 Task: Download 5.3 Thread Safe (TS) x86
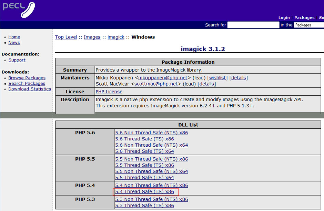tap(145, 205)
